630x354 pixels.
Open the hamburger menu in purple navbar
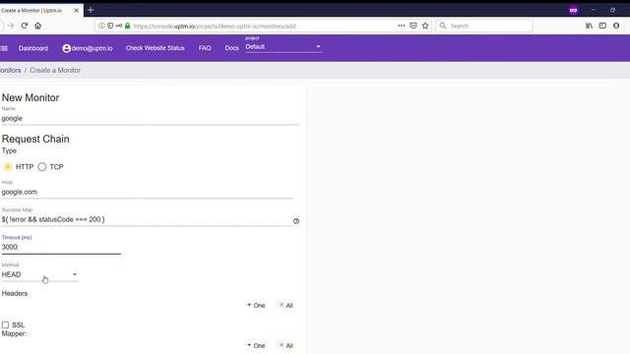[x=4, y=48]
